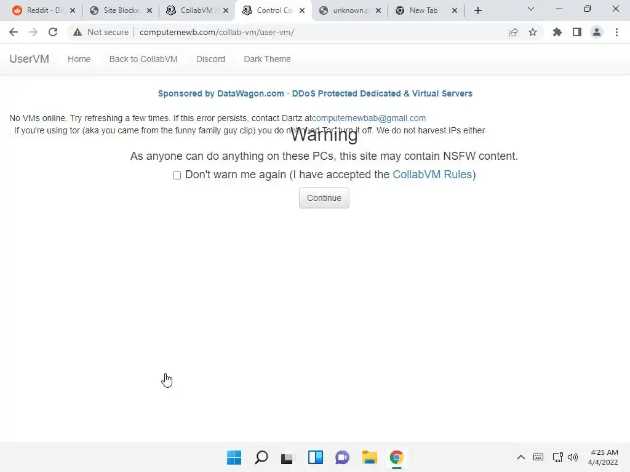Click the browser forward arrow
Viewport: 630px width, 472px height.
(33, 32)
